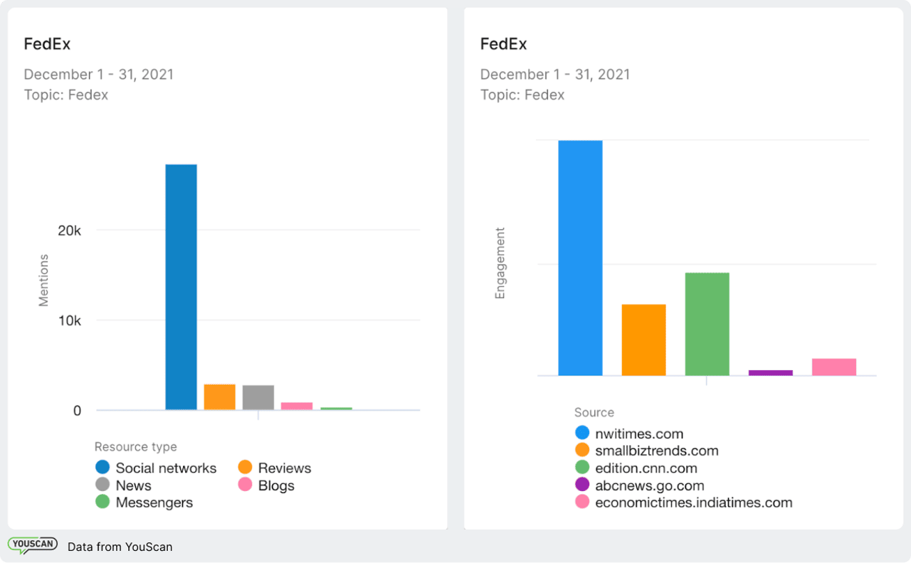The height and width of the screenshot is (563, 911).
Task: Click the orange smallbiztrends.com bar
Action: tap(644, 340)
